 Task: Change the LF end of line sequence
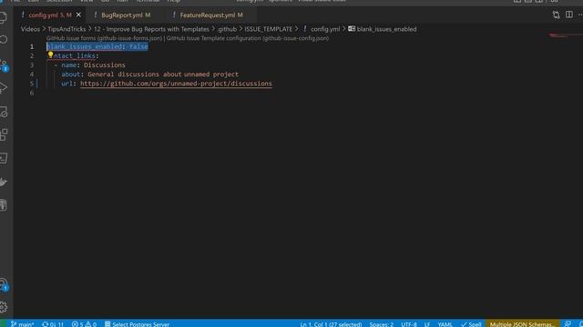[427, 324]
